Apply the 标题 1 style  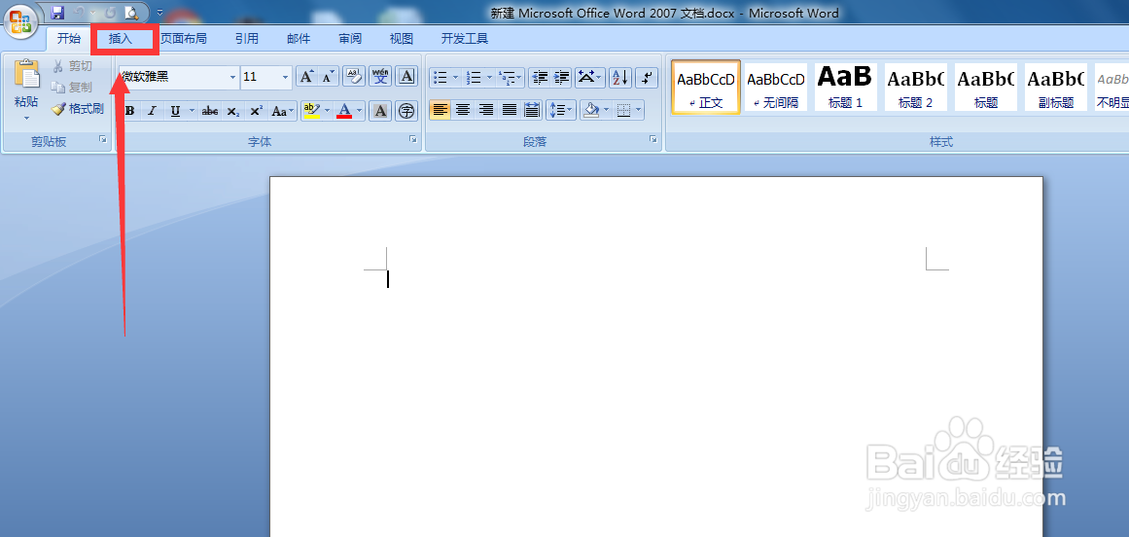[846, 88]
